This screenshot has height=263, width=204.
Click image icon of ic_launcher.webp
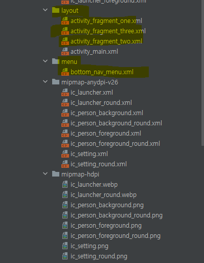[65, 185]
